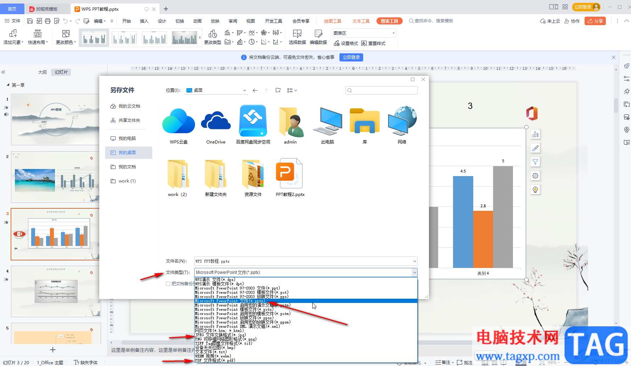Choose JPEG 文件交换格式(*.jpg) in type list
The height and width of the screenshot is (366, 631).
pyautogui.click(x=306, y=335)
